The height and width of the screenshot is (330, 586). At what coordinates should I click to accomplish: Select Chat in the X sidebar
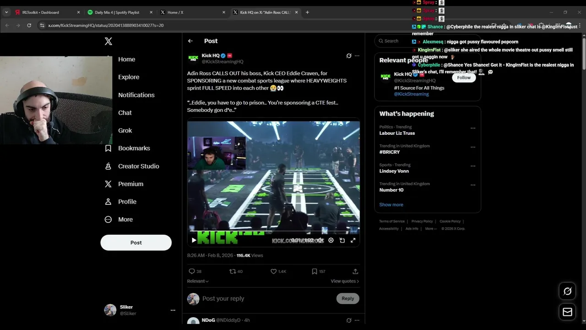click(125, 113)
